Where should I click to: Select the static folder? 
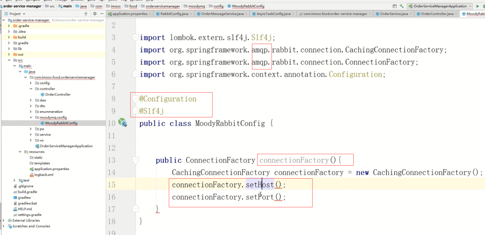click(36, 157)
